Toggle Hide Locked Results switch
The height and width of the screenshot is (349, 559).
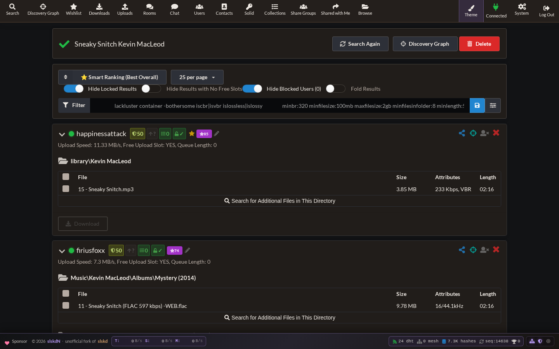[x=74, y=89]
